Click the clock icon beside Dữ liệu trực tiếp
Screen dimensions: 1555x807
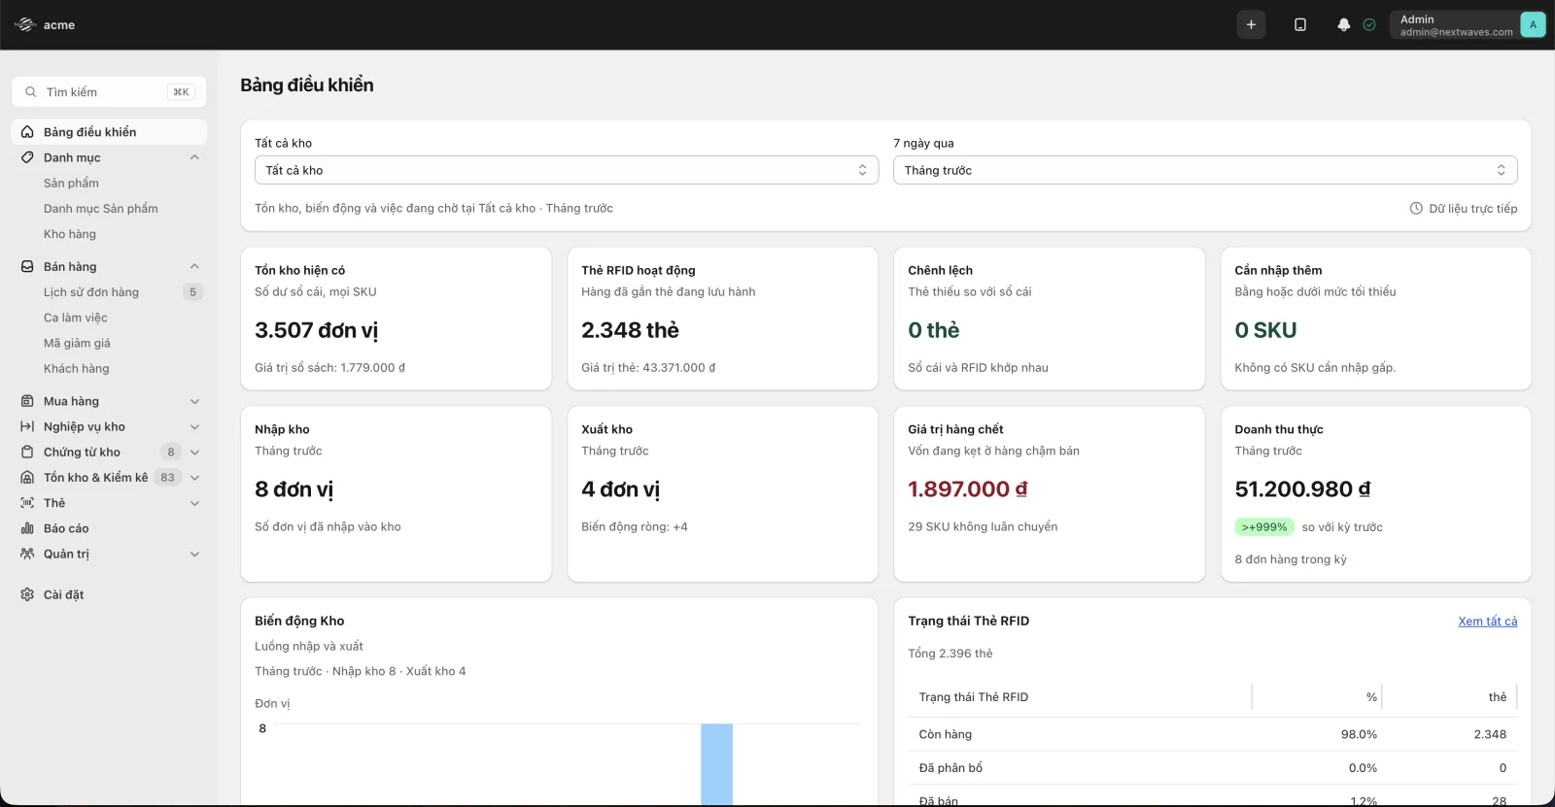point(1416,209)
